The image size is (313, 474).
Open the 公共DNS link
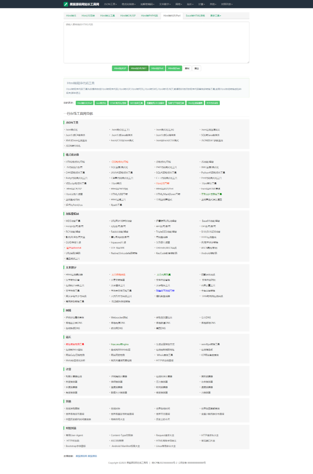coord(206,317)
